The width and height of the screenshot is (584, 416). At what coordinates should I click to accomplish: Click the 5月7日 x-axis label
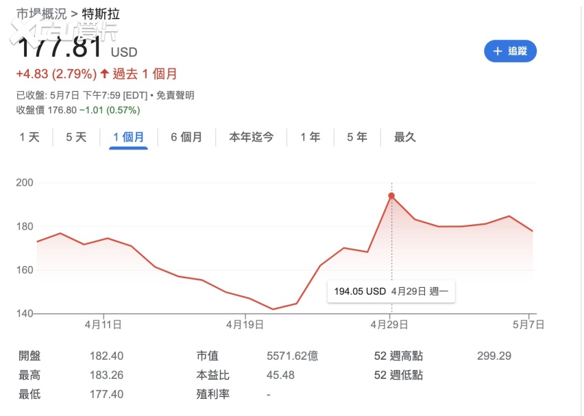coord(528,324)
